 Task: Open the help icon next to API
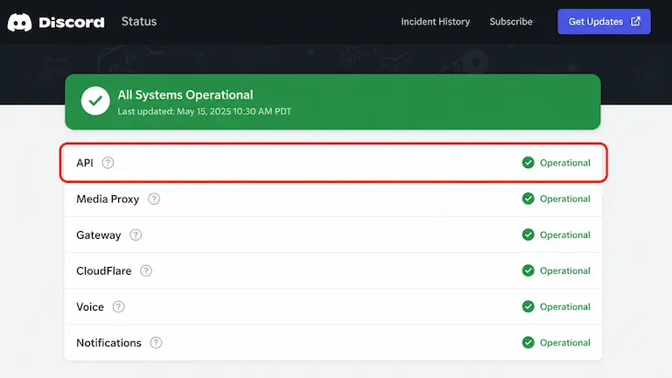point(108,163)
